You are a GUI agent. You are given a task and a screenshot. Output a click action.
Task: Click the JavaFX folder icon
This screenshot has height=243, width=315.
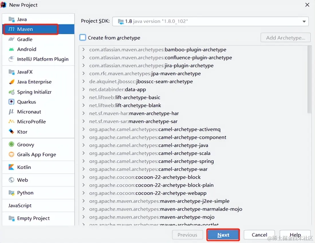click(x=11, y=72)
